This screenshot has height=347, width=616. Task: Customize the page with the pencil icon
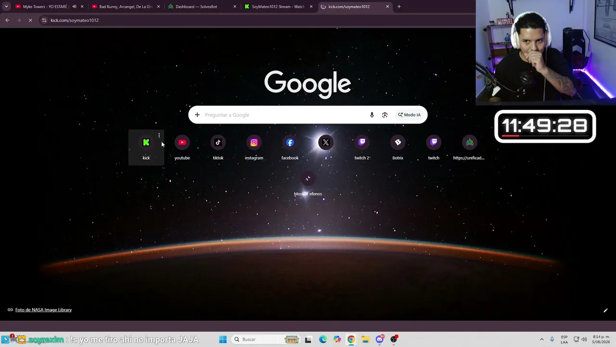605,310
